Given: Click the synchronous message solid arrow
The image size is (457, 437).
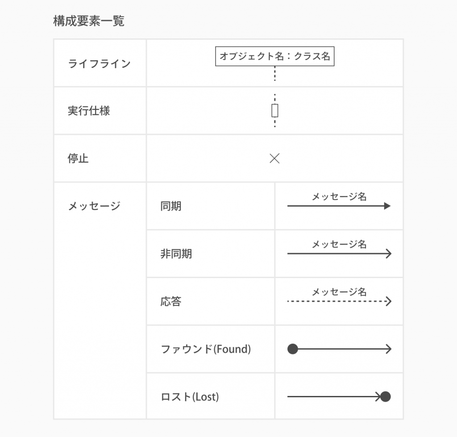Looking at the screenshot, I should [x=339, y=206].
